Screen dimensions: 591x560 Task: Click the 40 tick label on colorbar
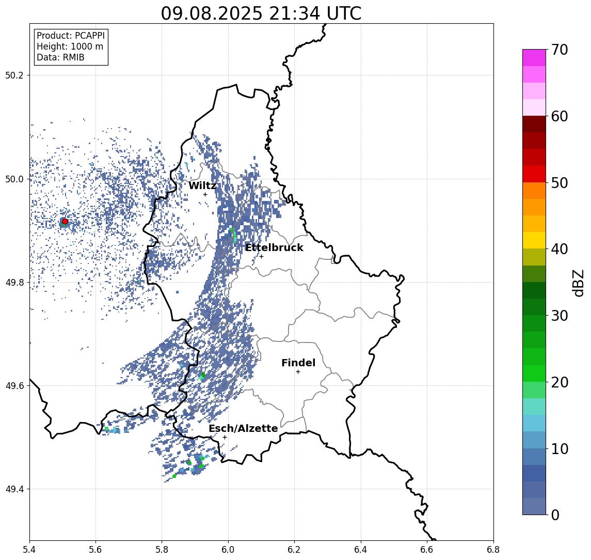560,249
